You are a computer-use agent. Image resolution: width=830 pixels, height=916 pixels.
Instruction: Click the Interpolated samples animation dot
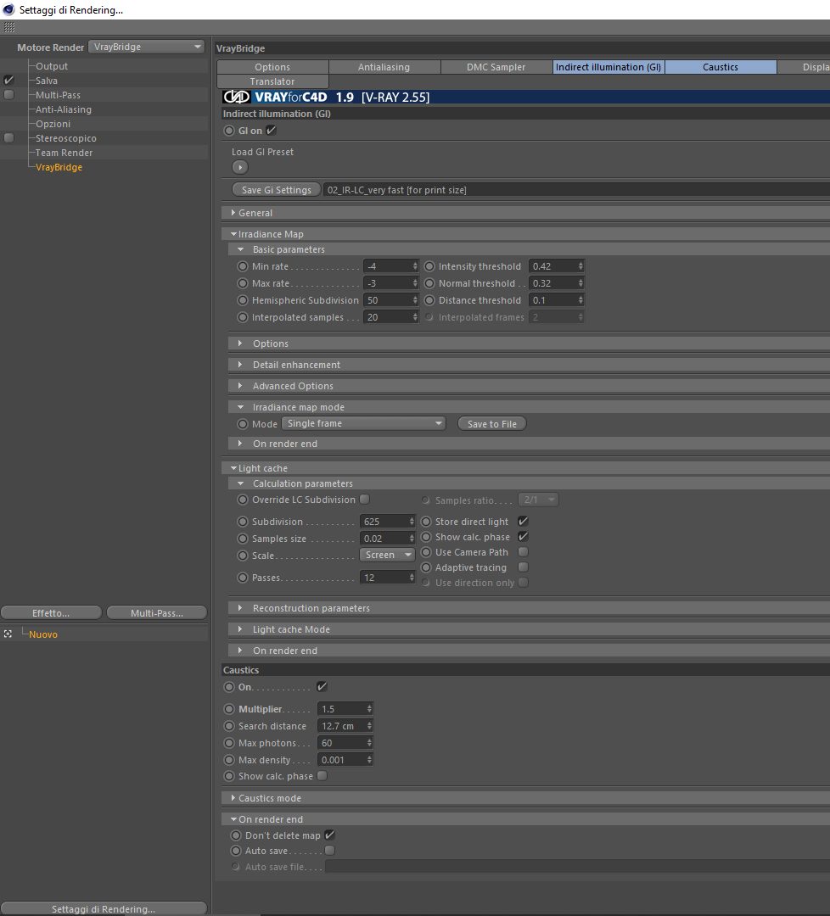[243, 317]
